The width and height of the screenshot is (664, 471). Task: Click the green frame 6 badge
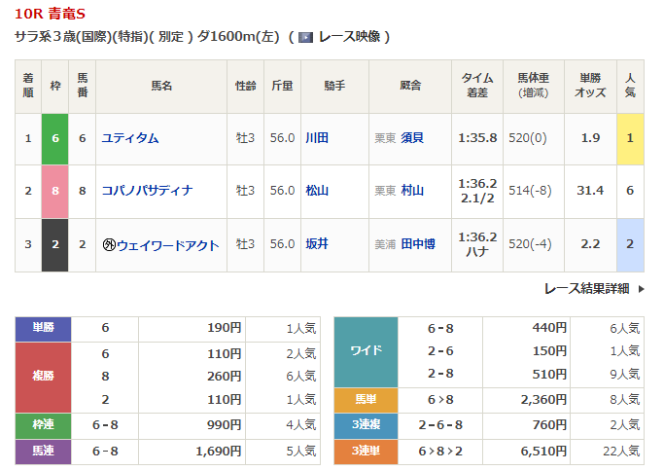coord(55,138)
